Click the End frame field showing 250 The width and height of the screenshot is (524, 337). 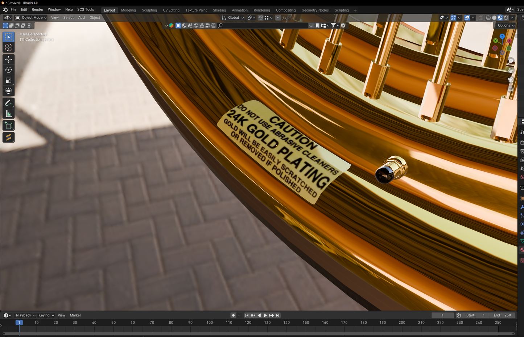502,315
